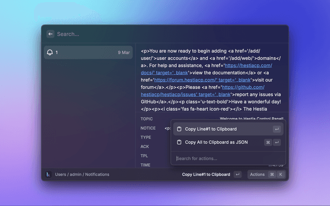Open the GitHub hestiacp issues link
Screen dimensions: 330x206
(259, 88)
